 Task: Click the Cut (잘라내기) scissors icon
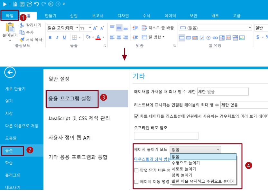22,25
